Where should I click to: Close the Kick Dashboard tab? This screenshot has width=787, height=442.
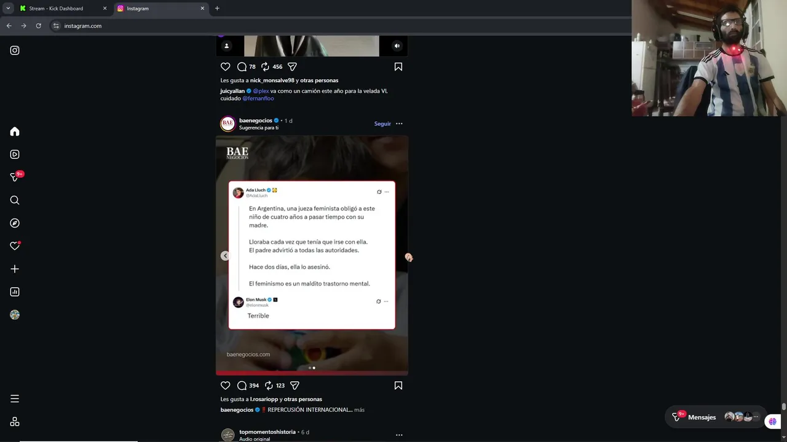tap(105, 9)
